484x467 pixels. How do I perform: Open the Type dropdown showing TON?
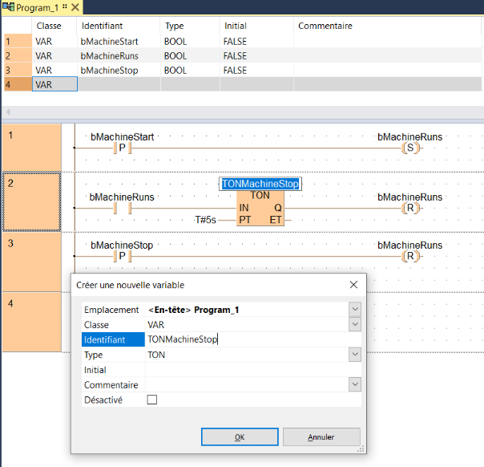coord(354,355)
